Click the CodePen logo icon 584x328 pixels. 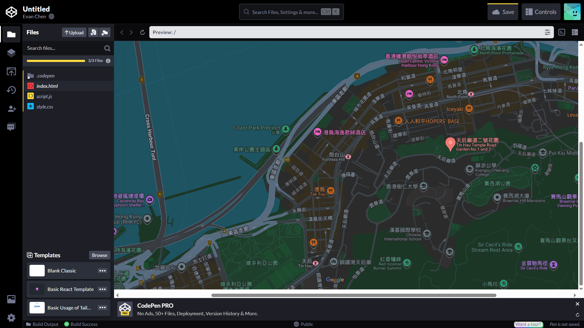(x=11, y=12)
